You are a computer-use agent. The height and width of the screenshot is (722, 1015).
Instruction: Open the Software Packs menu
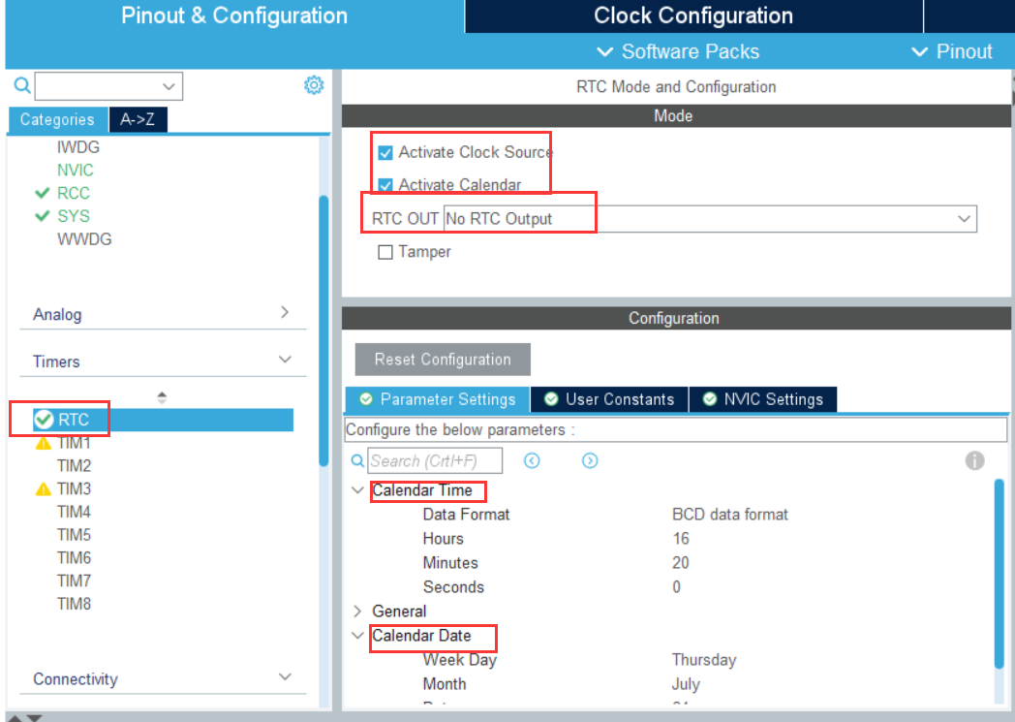click(678, 51)
